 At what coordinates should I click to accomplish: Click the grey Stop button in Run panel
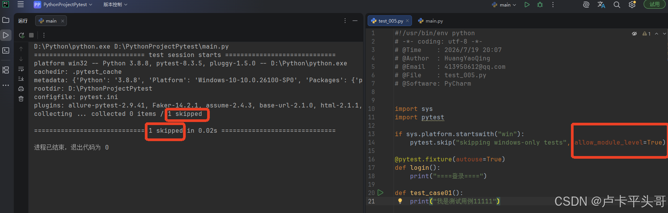[x=31, y=35]
